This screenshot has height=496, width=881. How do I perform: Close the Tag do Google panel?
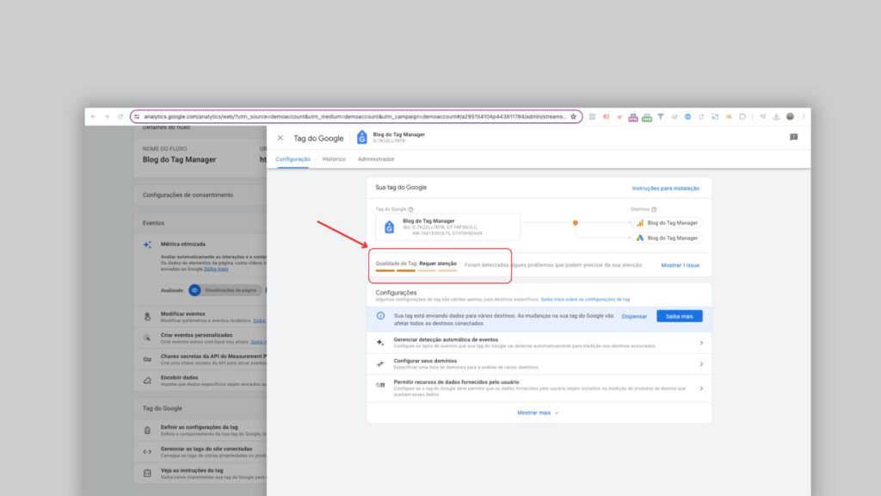point(280,138)
